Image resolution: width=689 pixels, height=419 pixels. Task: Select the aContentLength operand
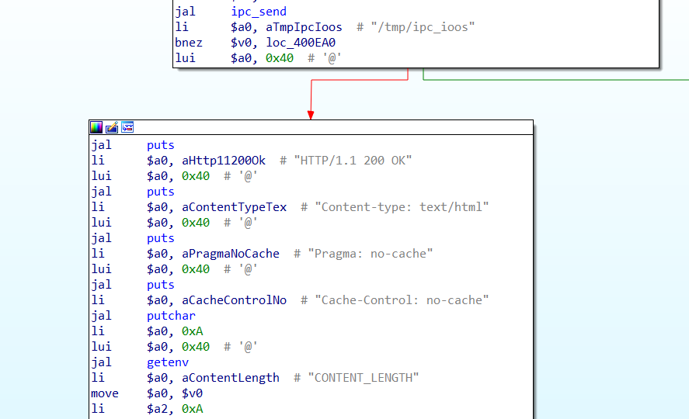click(231, 378)
